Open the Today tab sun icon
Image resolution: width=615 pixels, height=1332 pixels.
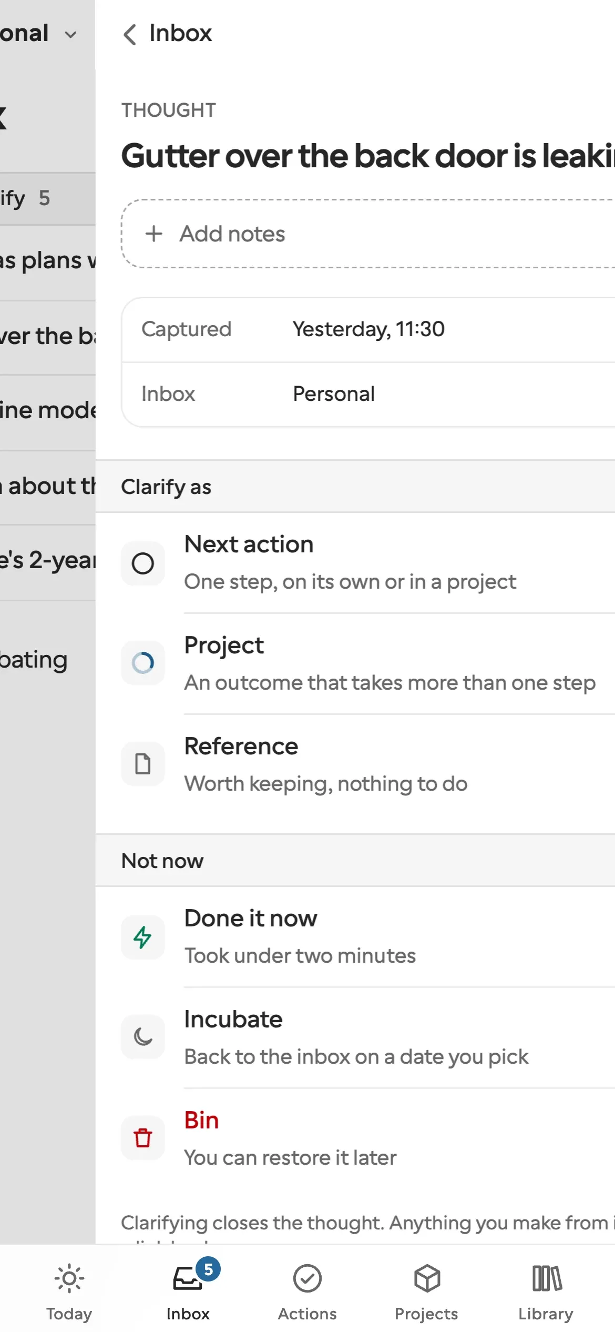[x=69, y=1278]
